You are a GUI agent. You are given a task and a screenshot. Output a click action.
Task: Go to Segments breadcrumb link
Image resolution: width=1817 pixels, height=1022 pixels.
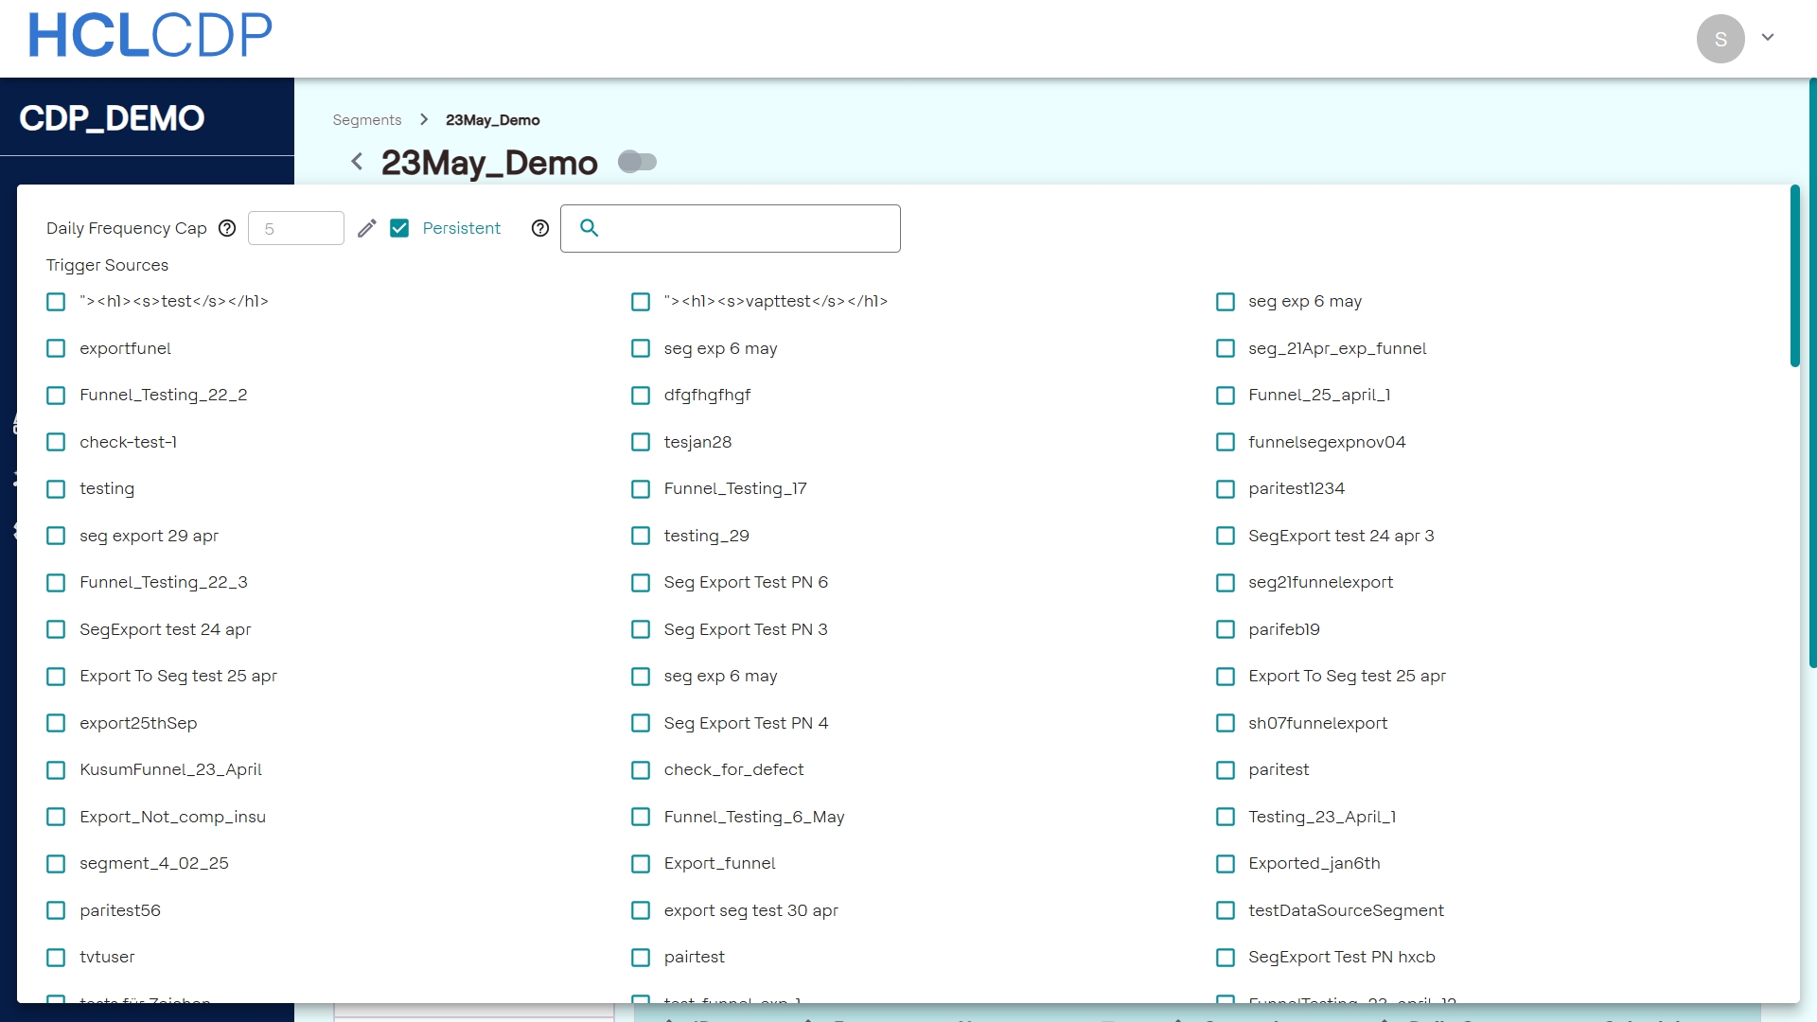tap(367, 120)
